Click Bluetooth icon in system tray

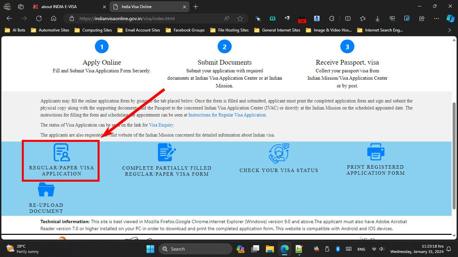338,249
